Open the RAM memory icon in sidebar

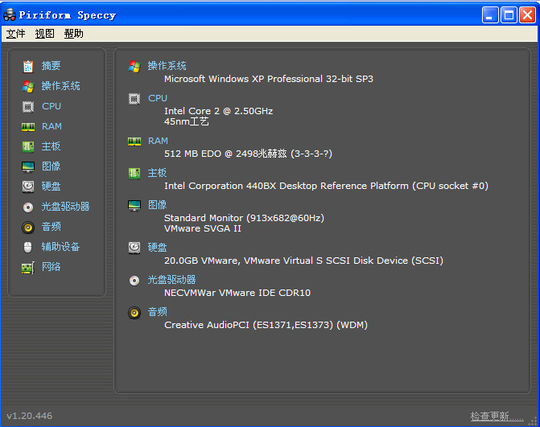tap(28, 126)
